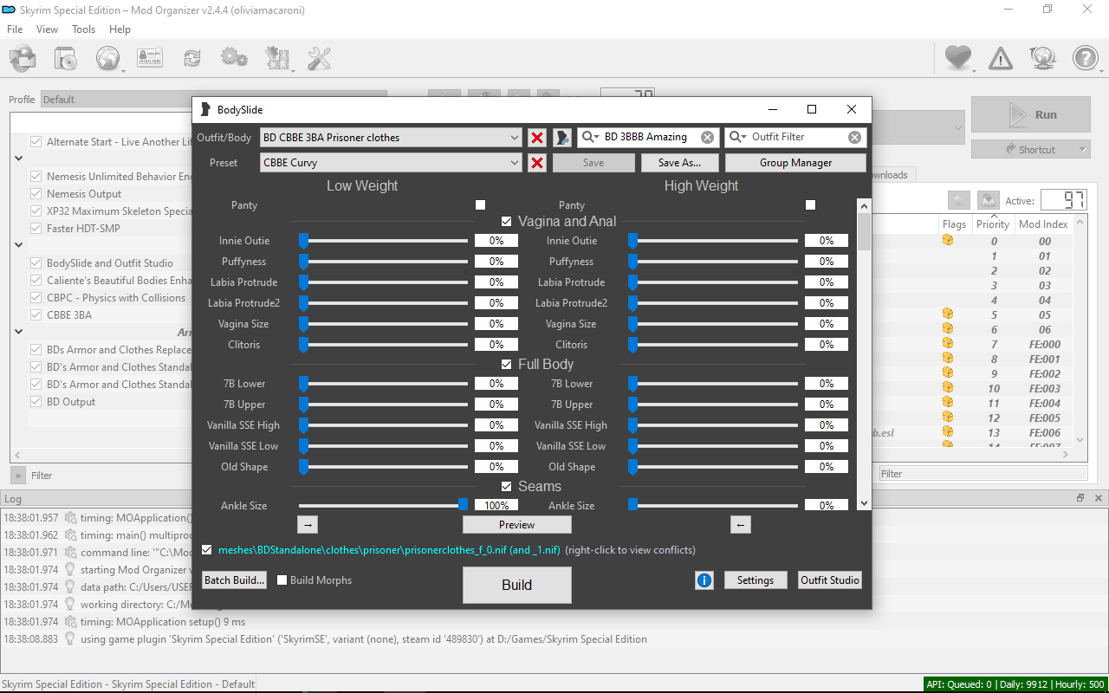Uncheck the Nemesis Output mod checkbox
The height and width of the screenshot is (693, 1109).
tap(36, 194)
